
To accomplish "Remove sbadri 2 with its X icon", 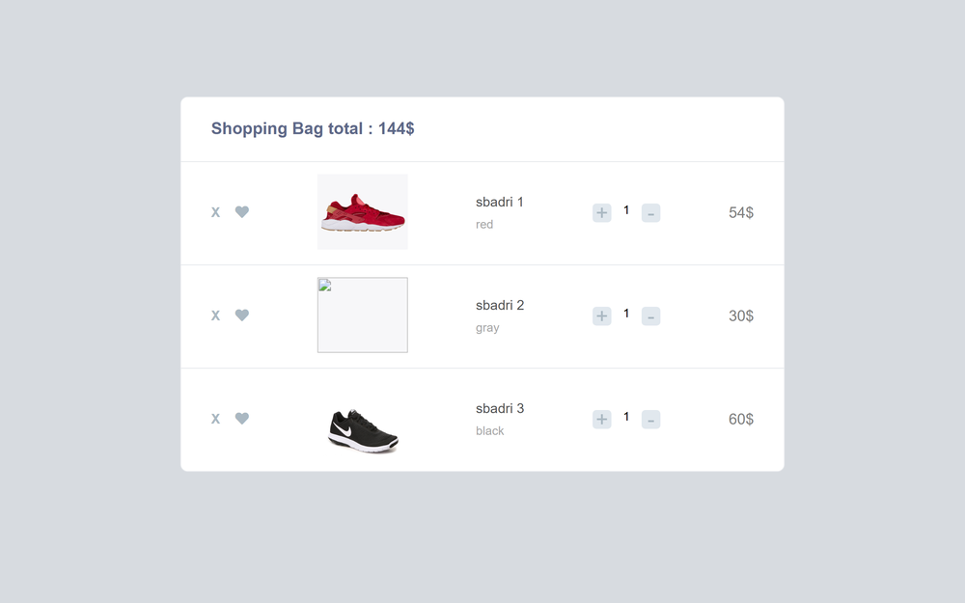I will pos(215,315).
